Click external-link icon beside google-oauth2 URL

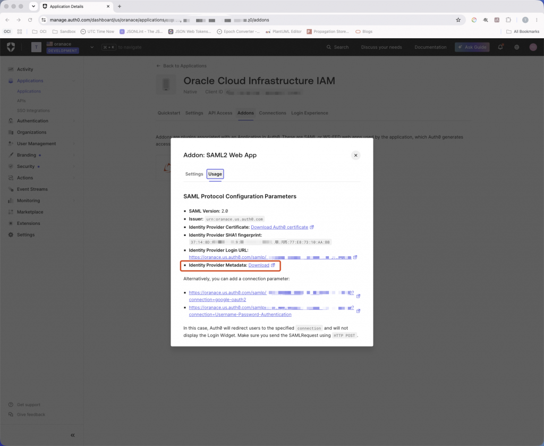(x=358, y=296)
